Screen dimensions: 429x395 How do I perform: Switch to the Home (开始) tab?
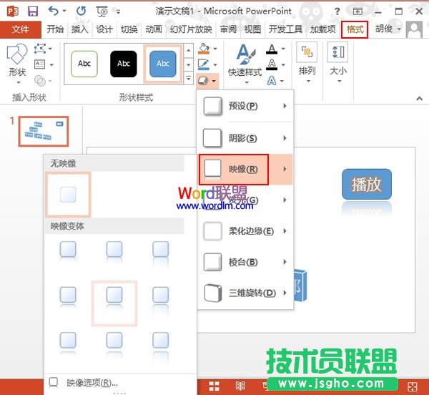click(x=55, y=29)
